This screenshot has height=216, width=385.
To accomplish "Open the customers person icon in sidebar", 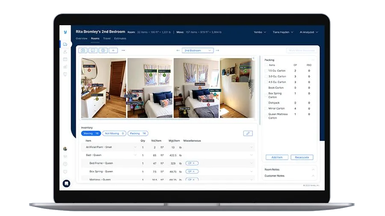I will [x=65, y=52].
